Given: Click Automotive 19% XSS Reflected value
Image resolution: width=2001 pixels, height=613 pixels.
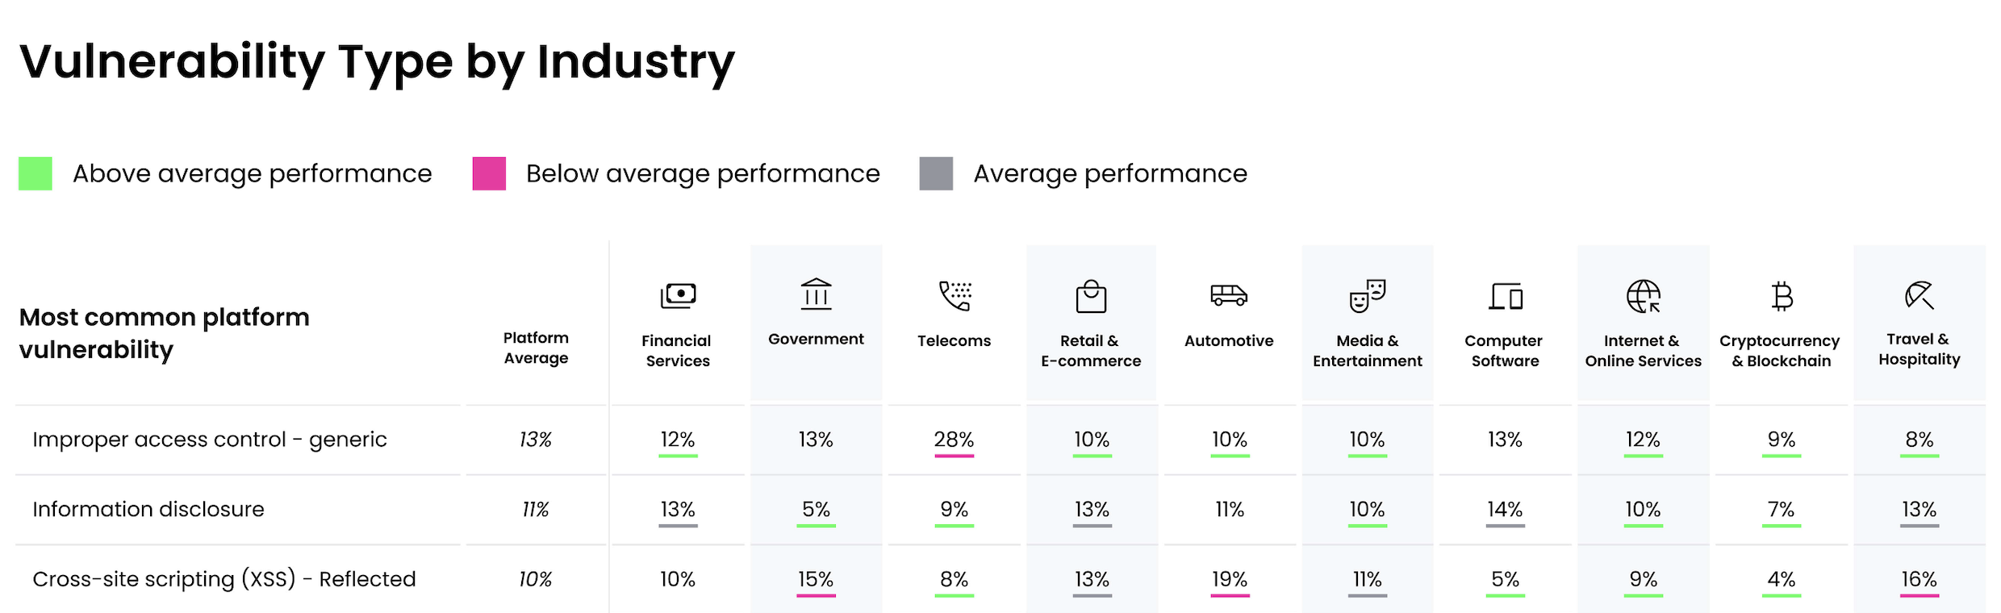Looking at the screenshot, I should [x=1229, y=579].
